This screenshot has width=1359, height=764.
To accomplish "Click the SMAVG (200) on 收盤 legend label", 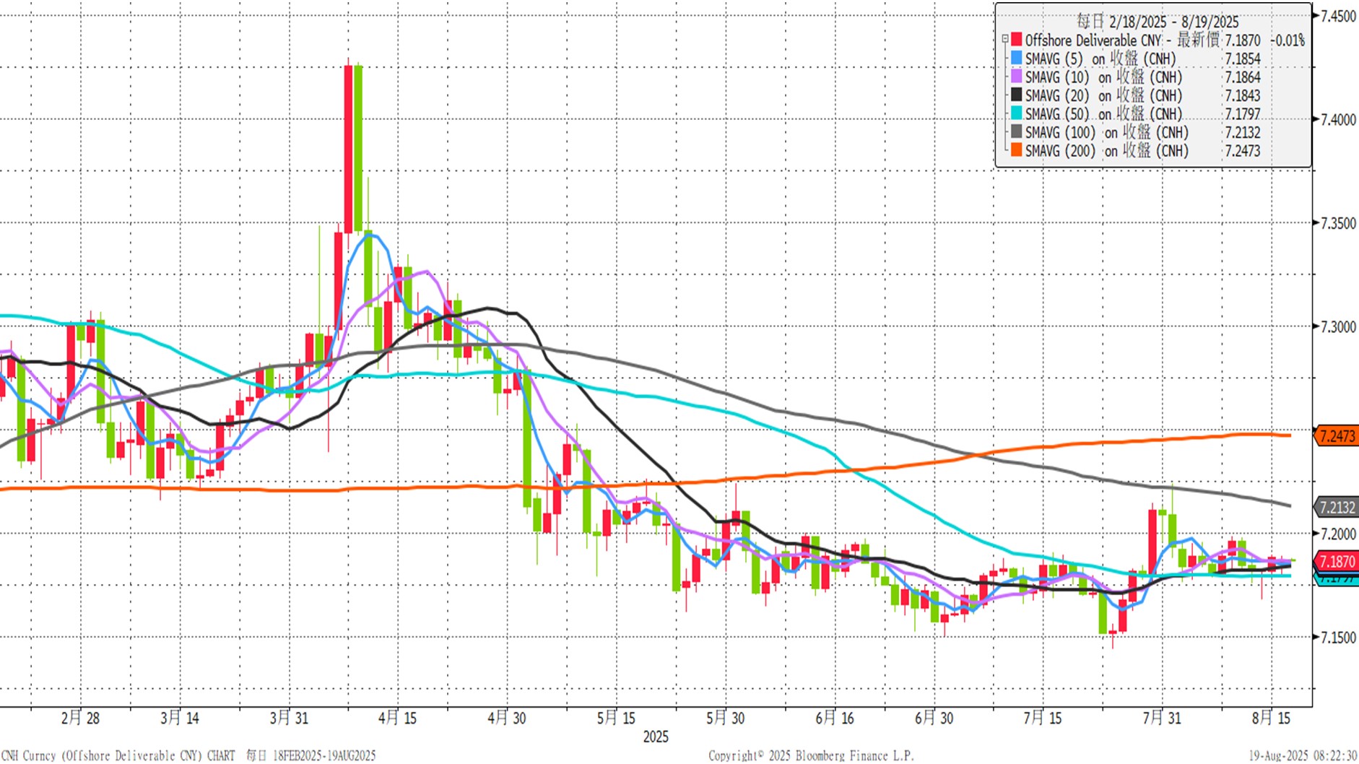I will tap(1106, 151).
